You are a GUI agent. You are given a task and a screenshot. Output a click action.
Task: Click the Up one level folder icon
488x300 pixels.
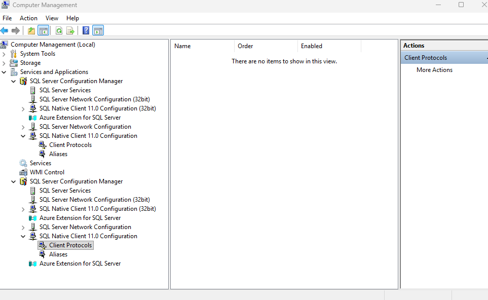[30, 30]
